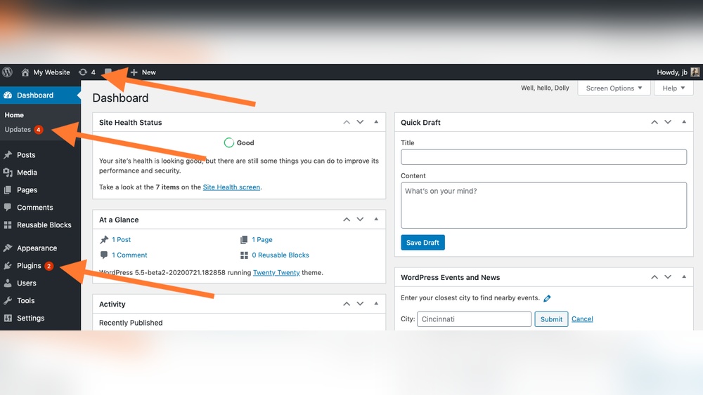703x395 pixels.
Task: Collapse the Site Health Status panel
Action: coord(376,122)
